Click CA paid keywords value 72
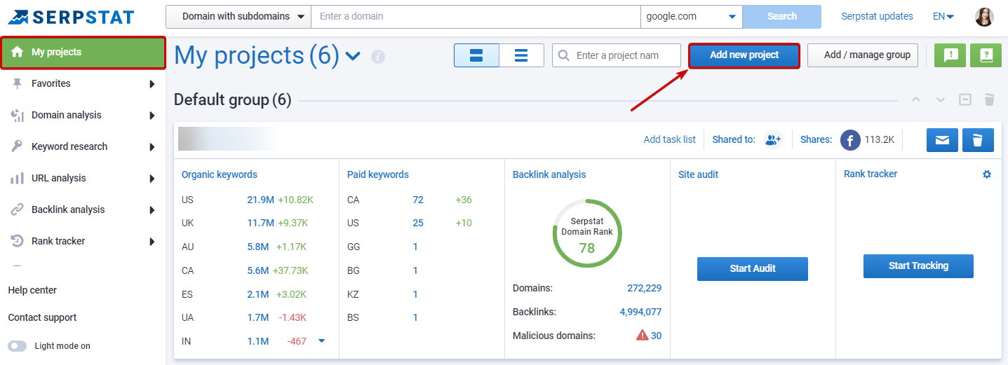1008x365 pixels. tap(418, 200)
